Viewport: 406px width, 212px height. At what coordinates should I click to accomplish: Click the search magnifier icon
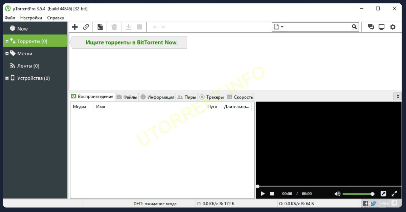(x=354, y=27)
